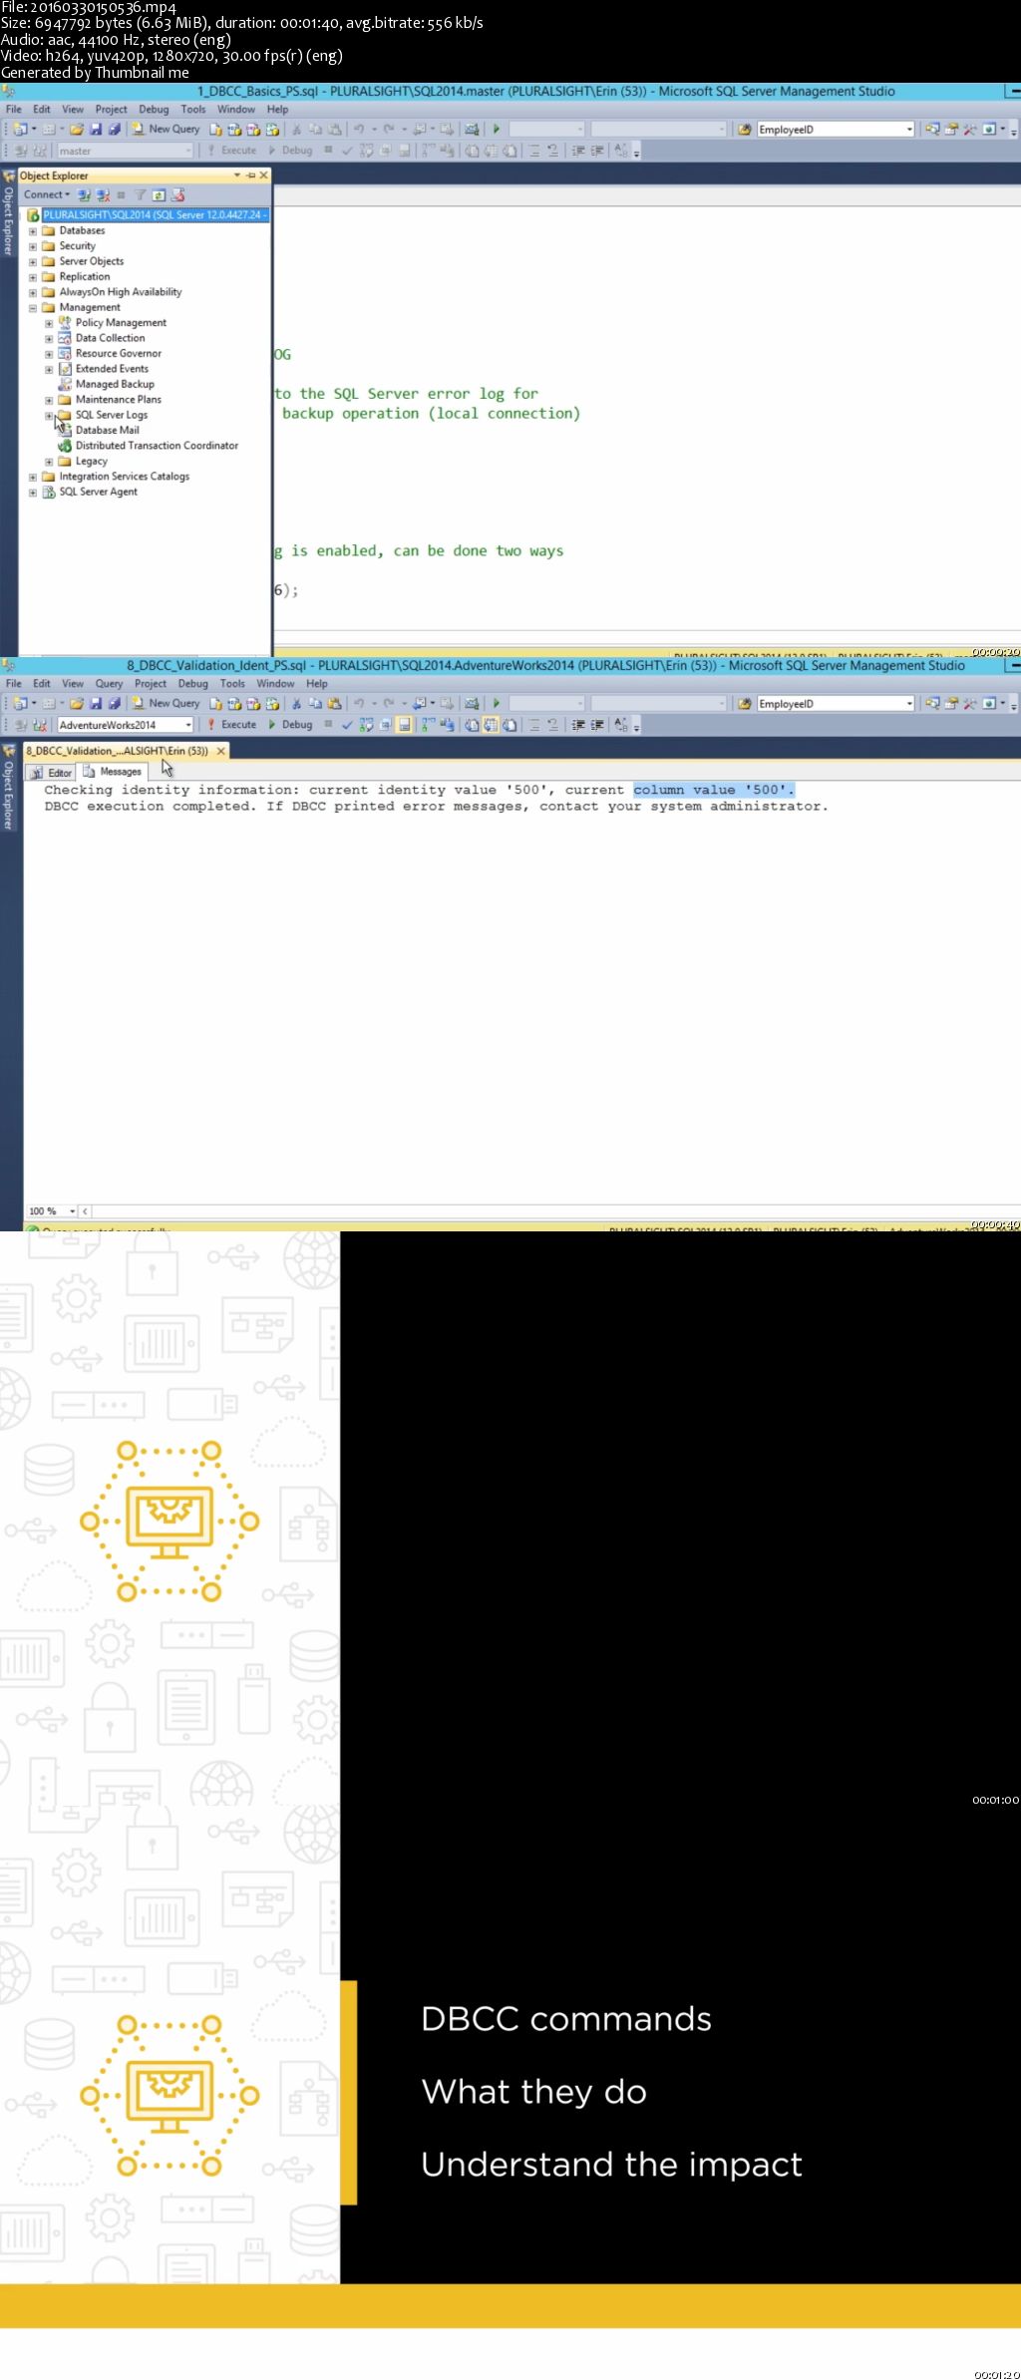This screenshot has height=2380, width=1021.
Task: Switch to the Editor tab
Action: 52,773
